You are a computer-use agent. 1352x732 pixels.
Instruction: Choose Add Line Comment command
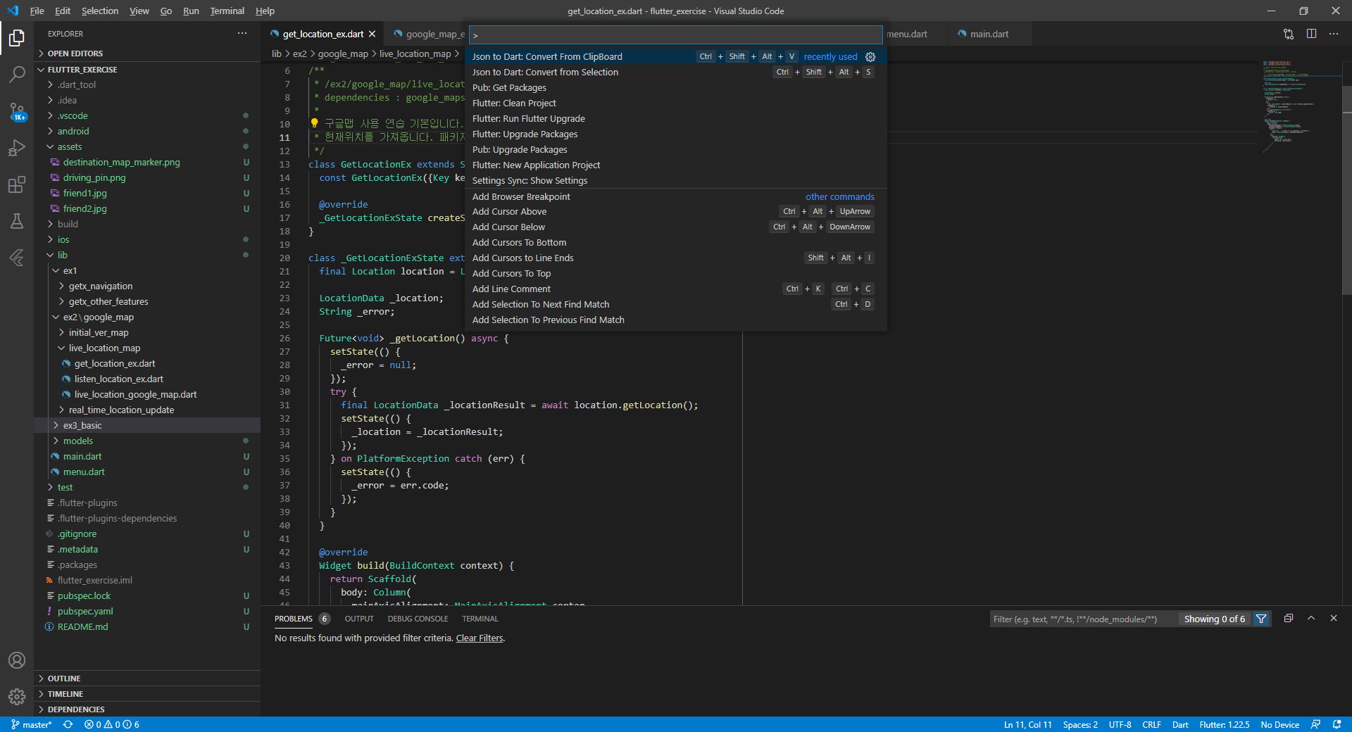pyautogui.click(x=676, y=289)
